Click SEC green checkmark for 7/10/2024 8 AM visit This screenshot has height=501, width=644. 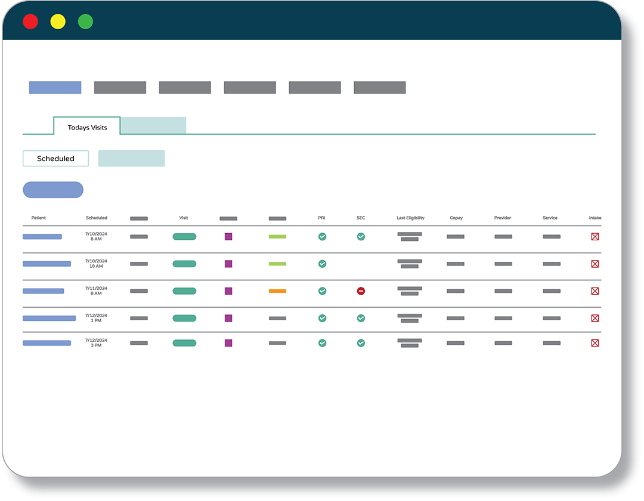tap(361, 237)
